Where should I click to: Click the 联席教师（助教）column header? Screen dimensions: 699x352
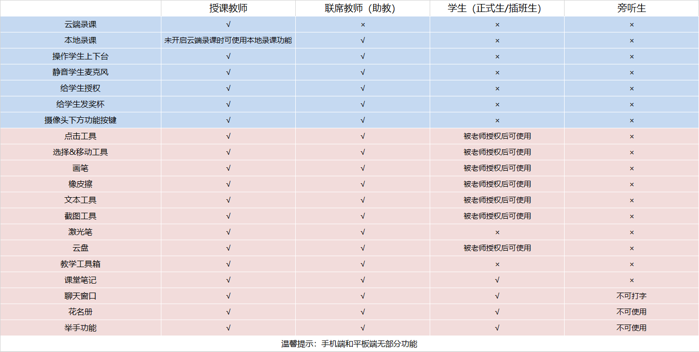(363, 8)
